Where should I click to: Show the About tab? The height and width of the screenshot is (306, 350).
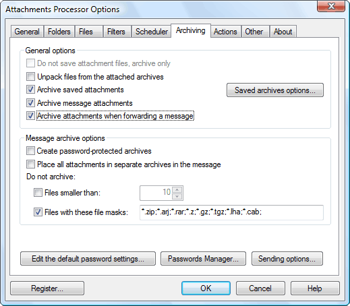(283, 32)
